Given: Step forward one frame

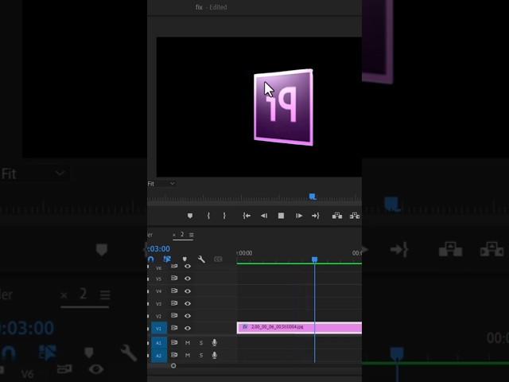Looking at the screenshot, I should [x=299, y=216].
